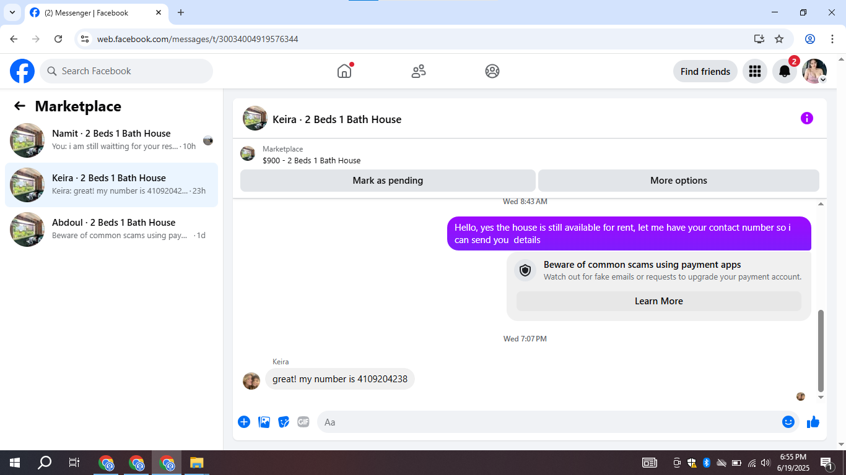Image resolution: width=846 pixels, height=475 pixels.
Task: Click the chat header listing picture
Action: (x=255, y=118)
